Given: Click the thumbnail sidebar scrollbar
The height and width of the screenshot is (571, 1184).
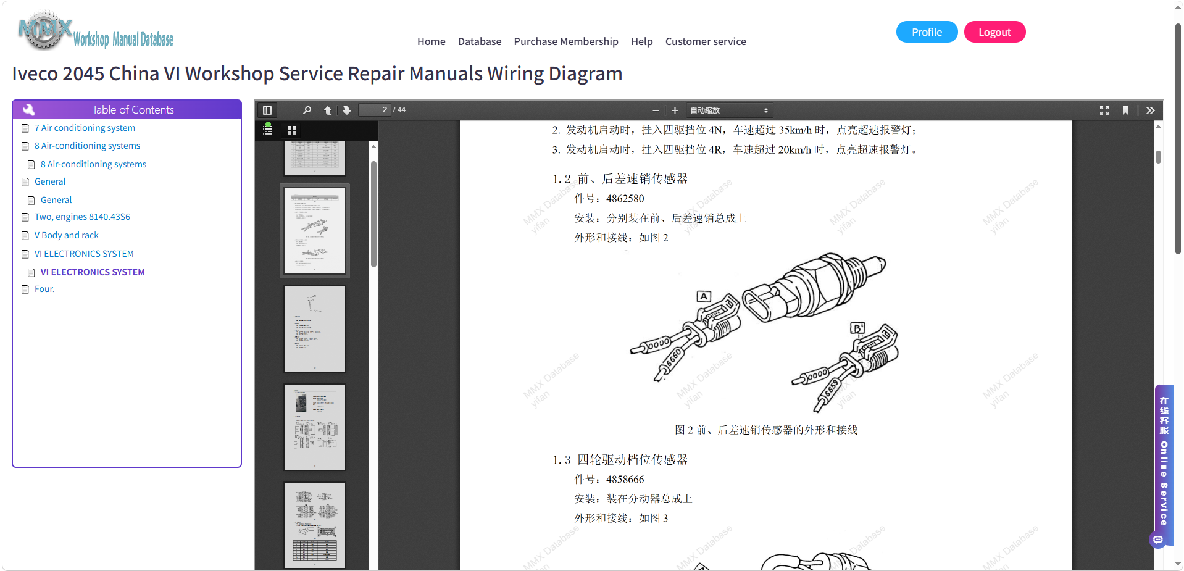Looking at the screenshot, I should click(x=373, y=214).
